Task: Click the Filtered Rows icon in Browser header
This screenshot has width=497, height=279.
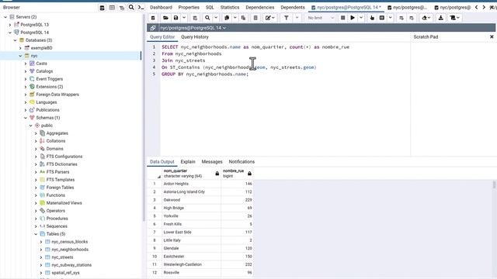Action: point(122,8)
